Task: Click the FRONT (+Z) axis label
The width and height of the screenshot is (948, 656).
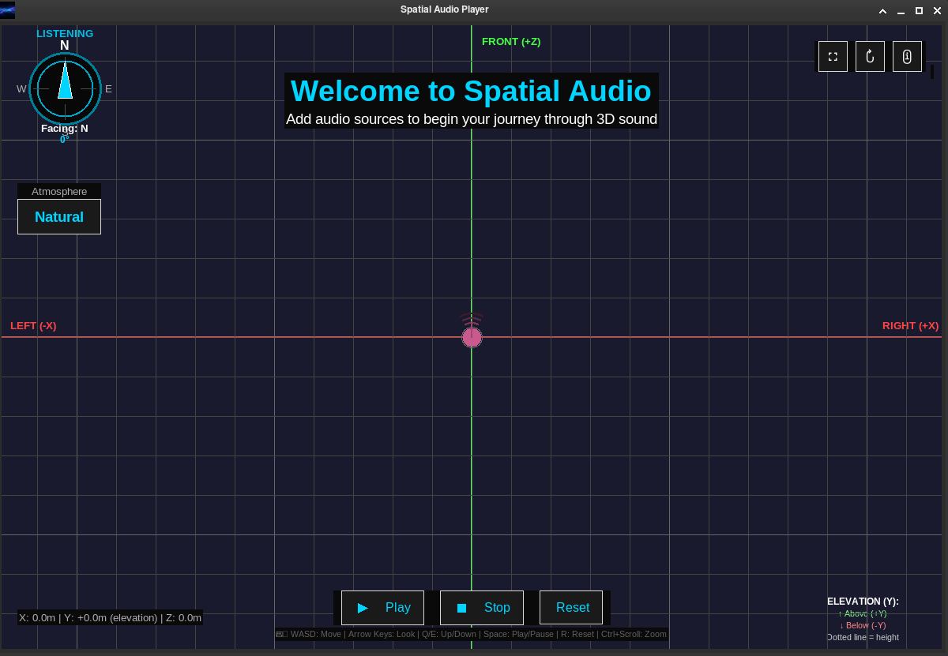Action: pos(511,41)
